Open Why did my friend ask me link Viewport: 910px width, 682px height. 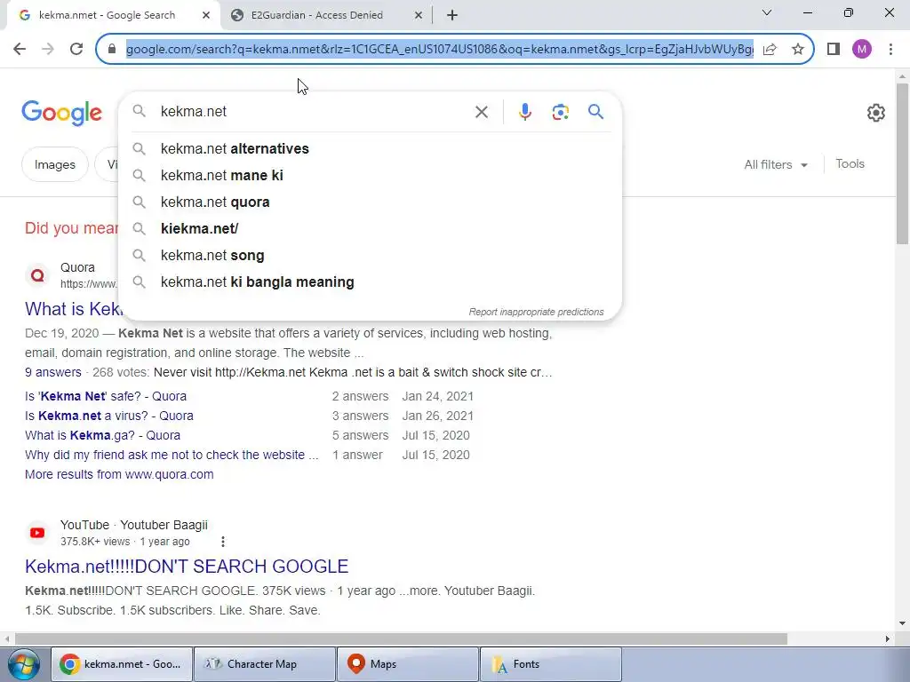(x=172, y=455)
